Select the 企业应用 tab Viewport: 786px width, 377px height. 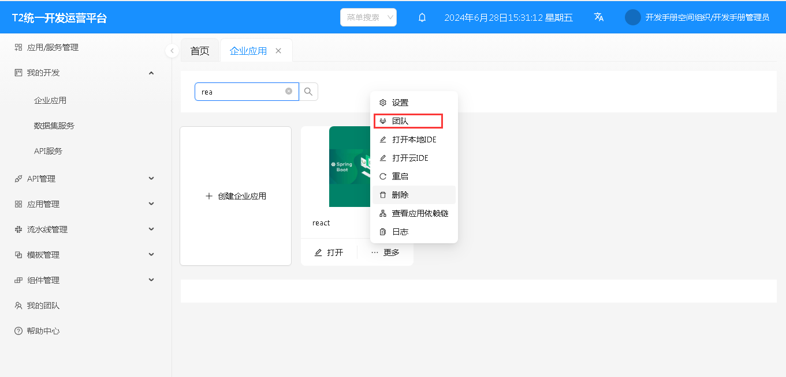[248, 51]
